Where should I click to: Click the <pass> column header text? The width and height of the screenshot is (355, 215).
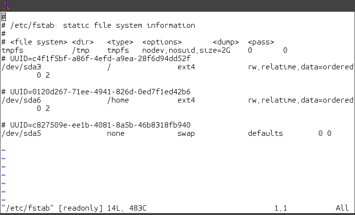(x=261, y=42)
